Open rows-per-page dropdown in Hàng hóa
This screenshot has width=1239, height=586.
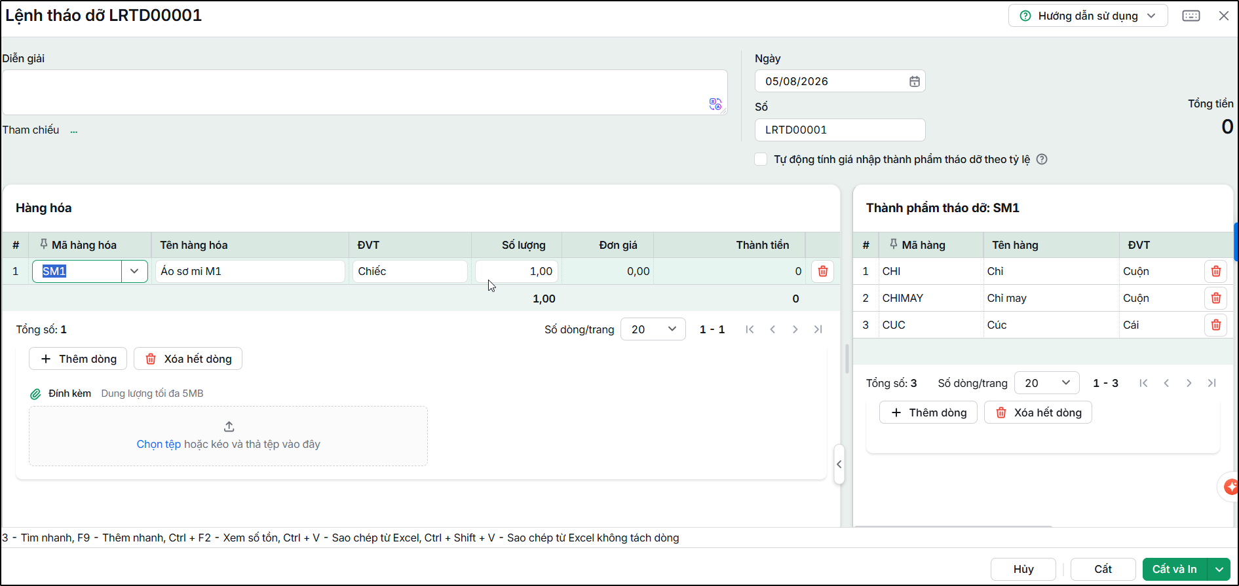coord(653,329)
